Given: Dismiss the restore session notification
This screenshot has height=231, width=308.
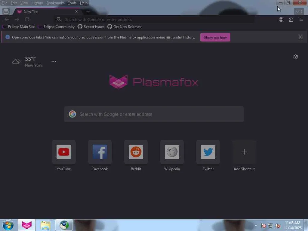Looking at the screenshot, I should [300, 37].
